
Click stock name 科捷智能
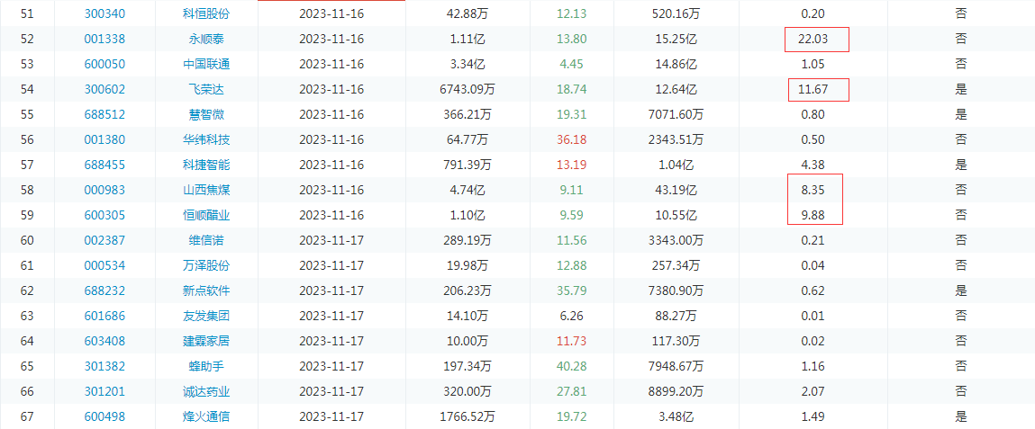pos(206,165)
